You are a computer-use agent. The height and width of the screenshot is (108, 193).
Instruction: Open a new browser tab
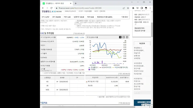(76, 3)
